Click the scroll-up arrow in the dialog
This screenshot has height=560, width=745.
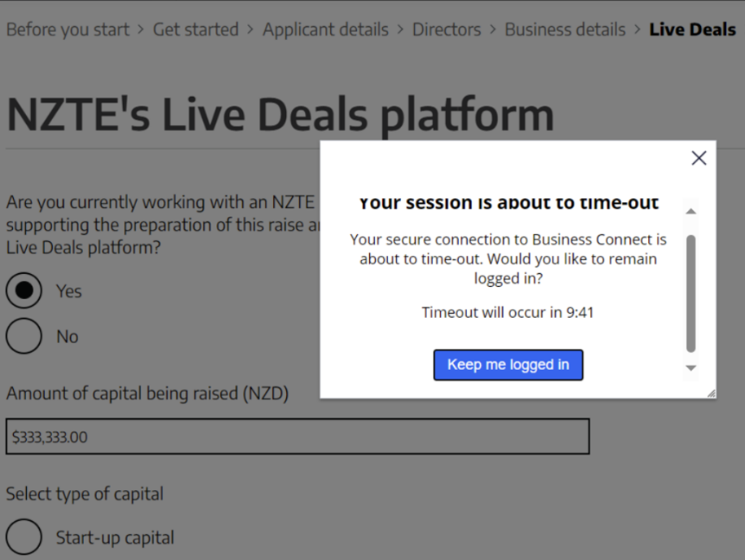pyautogui.click(x=691, y=211)
